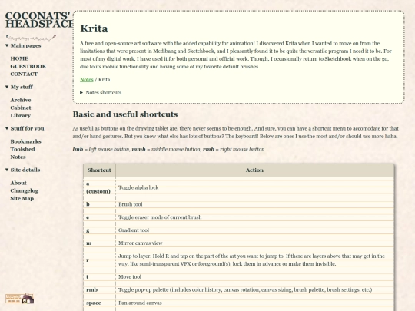Click the space shortcut cell
Image resolution: width=415 pixels, height=311 pixels.
[x=99, y=303]
